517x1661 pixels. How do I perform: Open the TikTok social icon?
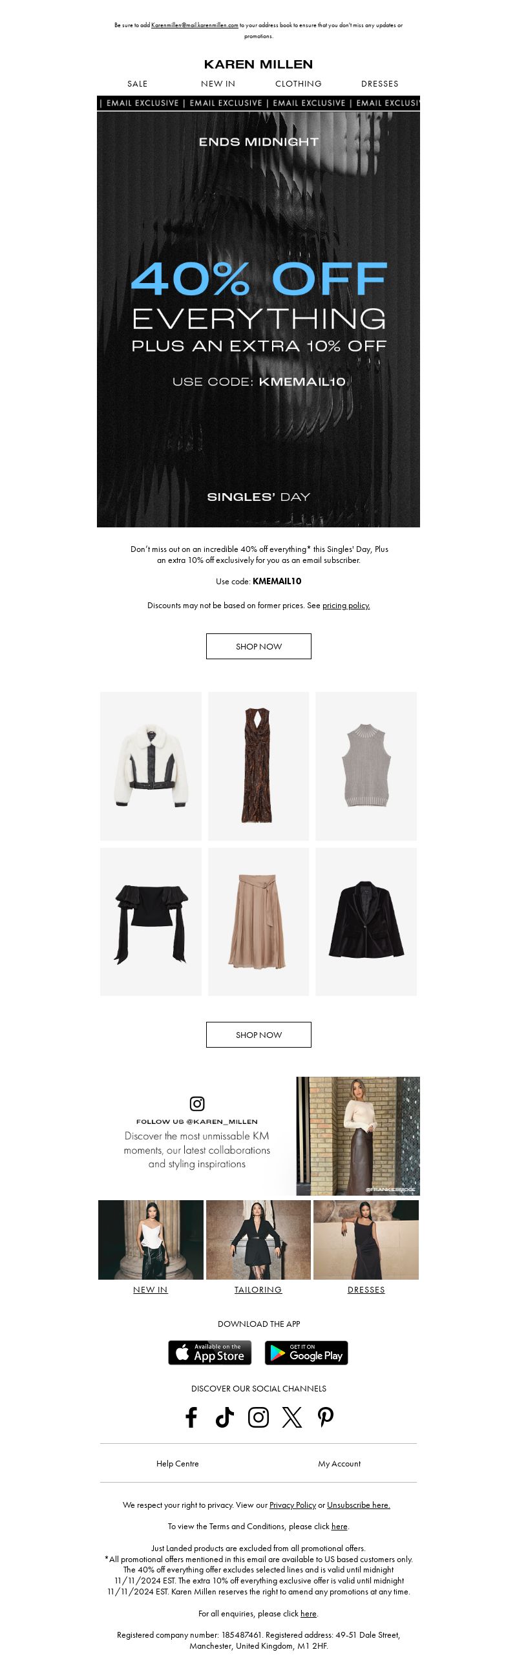click(225, 1417)
